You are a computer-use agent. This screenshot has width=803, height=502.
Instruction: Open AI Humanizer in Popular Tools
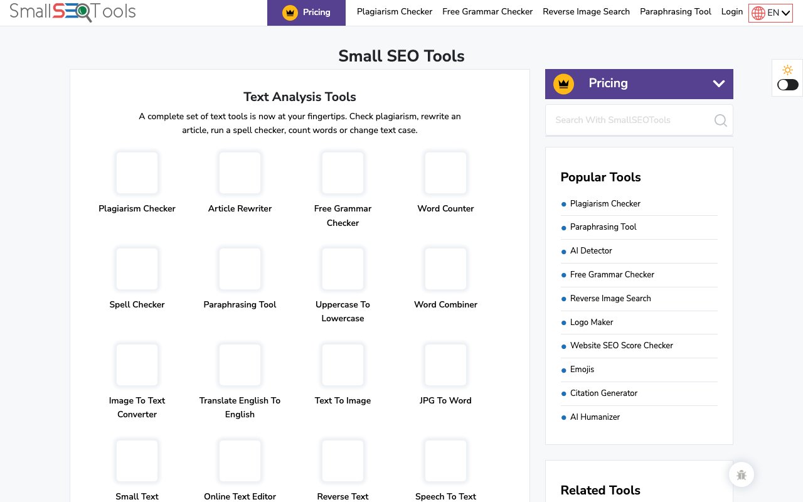(x=595, y=417)
